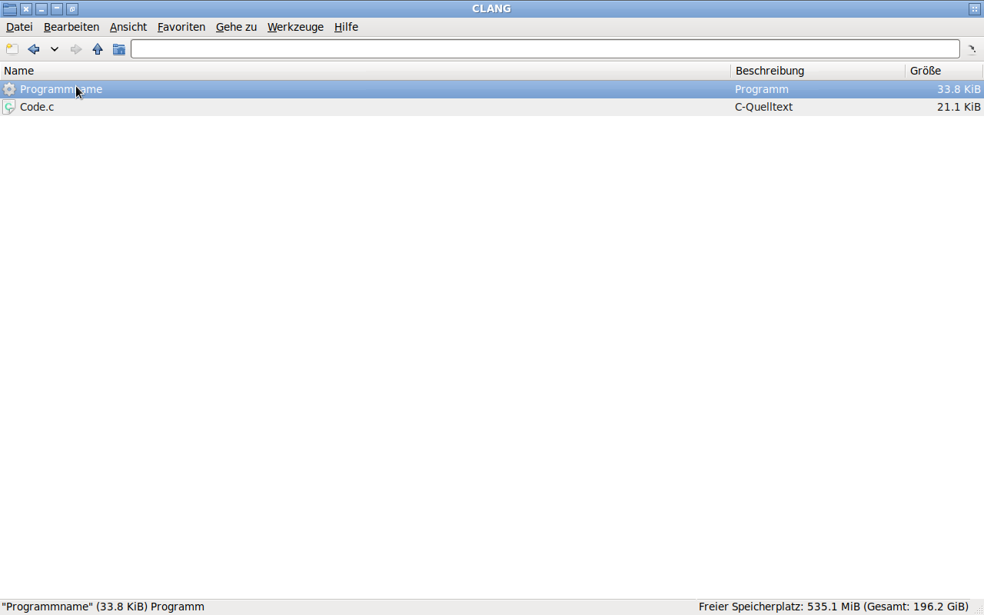Click the Freier Speicherplatz status text

[833, 607]
